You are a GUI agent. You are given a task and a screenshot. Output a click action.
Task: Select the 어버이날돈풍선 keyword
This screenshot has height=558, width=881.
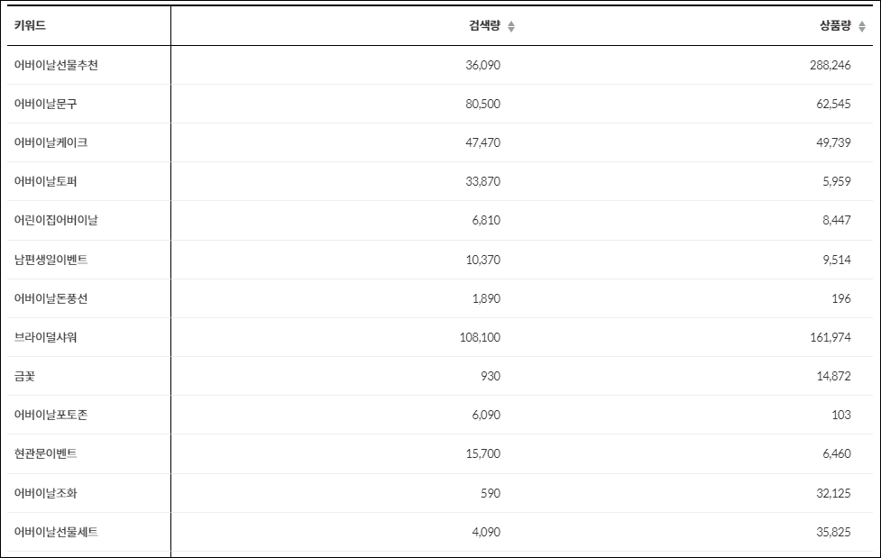(x=50, y=298)
